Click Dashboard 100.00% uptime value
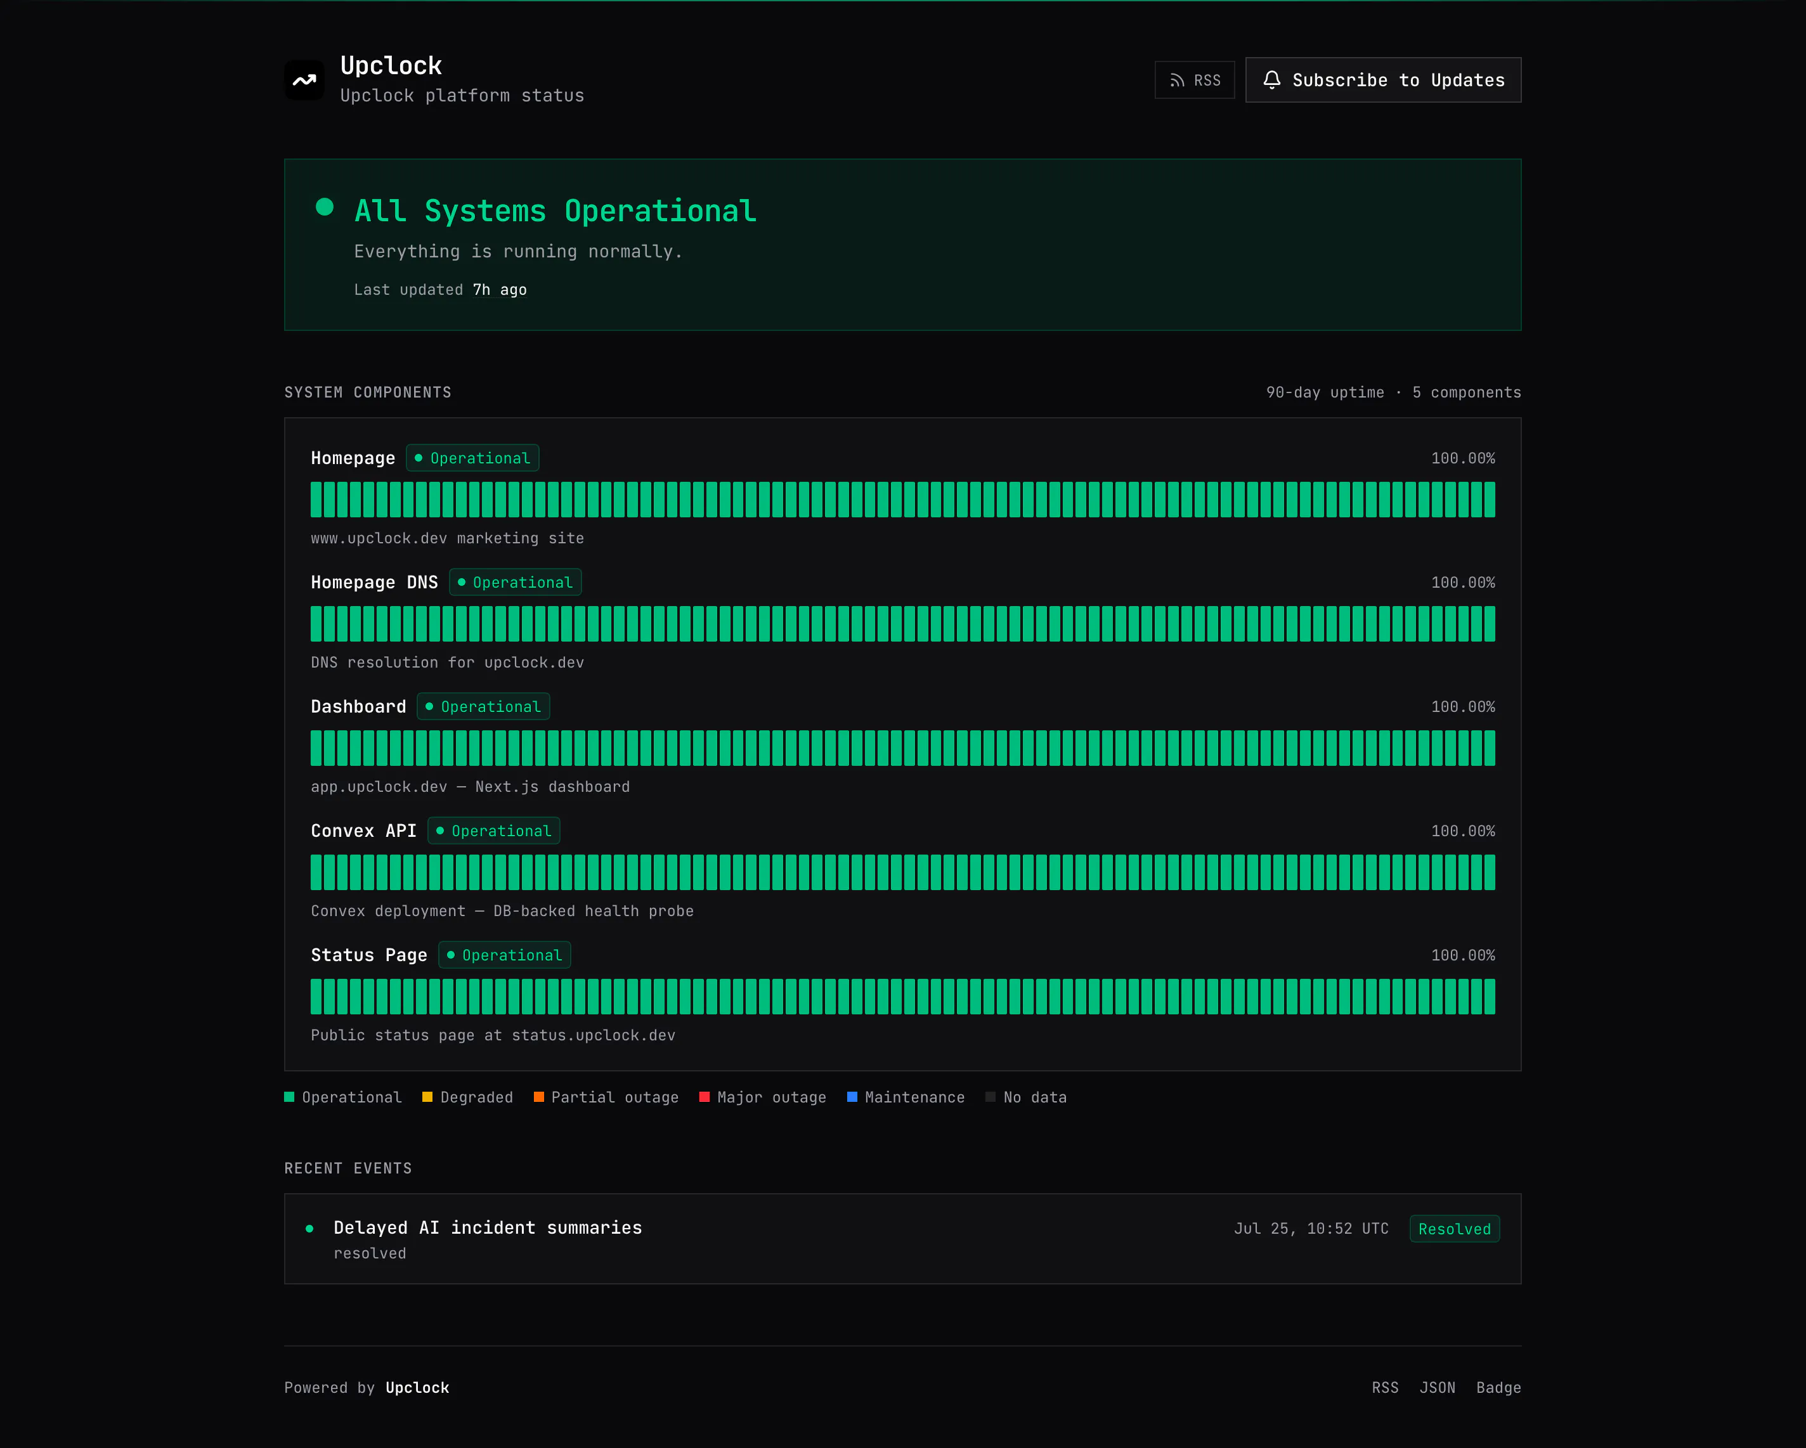The image size is (1806, 1448). coord(1462,707)
